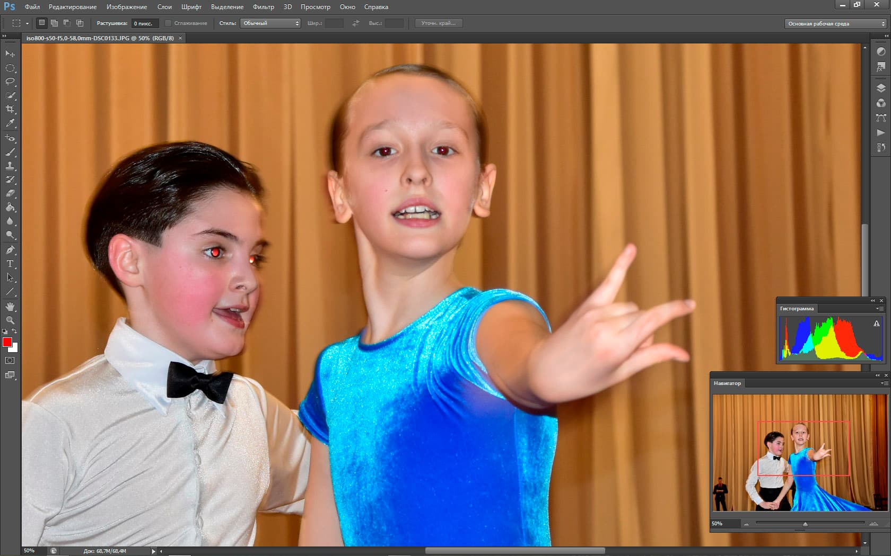Click histogram cached data warning icon
Screen dimensions: 891x556
point(877,324)
